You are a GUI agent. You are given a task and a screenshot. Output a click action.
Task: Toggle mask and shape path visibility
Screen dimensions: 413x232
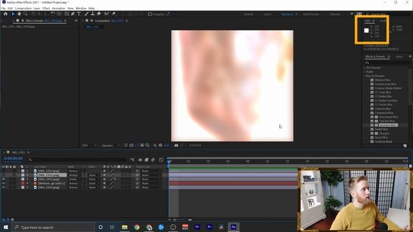pyautogui.click(x=136, y=146)
